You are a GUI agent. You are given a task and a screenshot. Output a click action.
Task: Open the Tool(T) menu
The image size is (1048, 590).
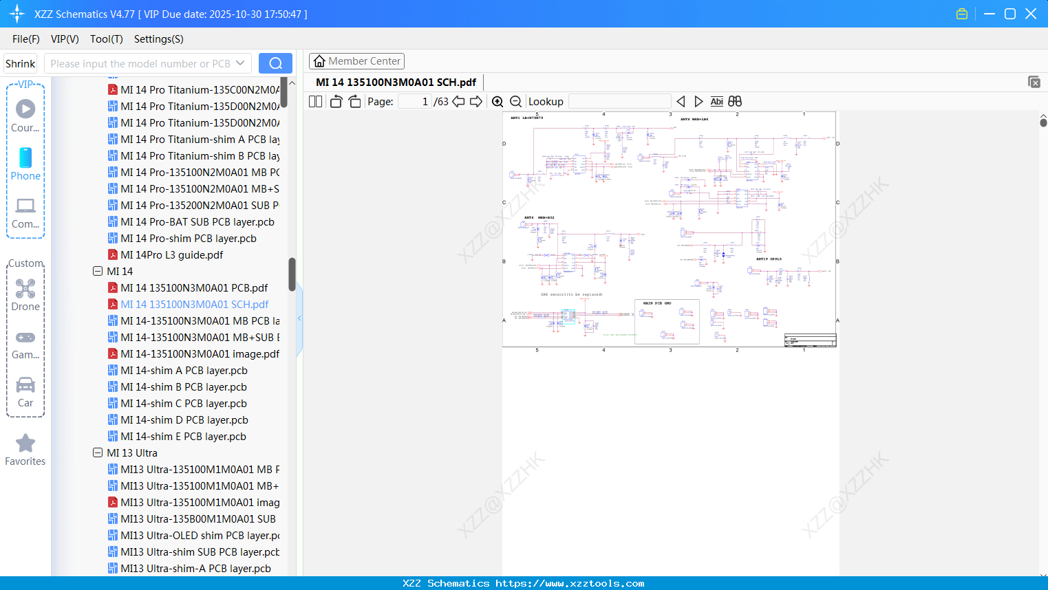(107, 39)
